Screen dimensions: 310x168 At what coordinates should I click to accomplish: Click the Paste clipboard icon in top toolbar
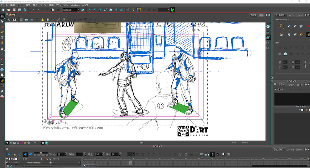[x=53, y=10]
